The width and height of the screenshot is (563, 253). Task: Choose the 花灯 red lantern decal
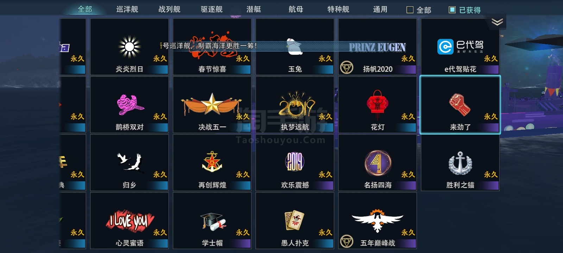[x=378, y=105]
